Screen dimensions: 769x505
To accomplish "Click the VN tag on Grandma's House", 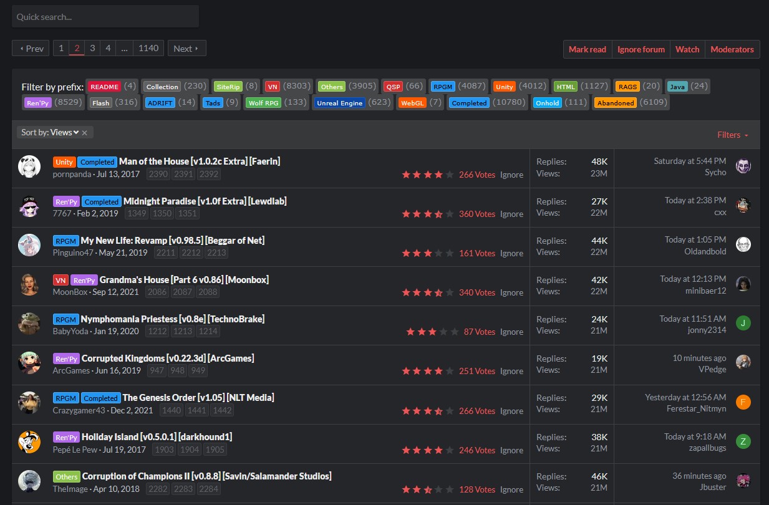I will pyautogui.click(x=60, y=280).
